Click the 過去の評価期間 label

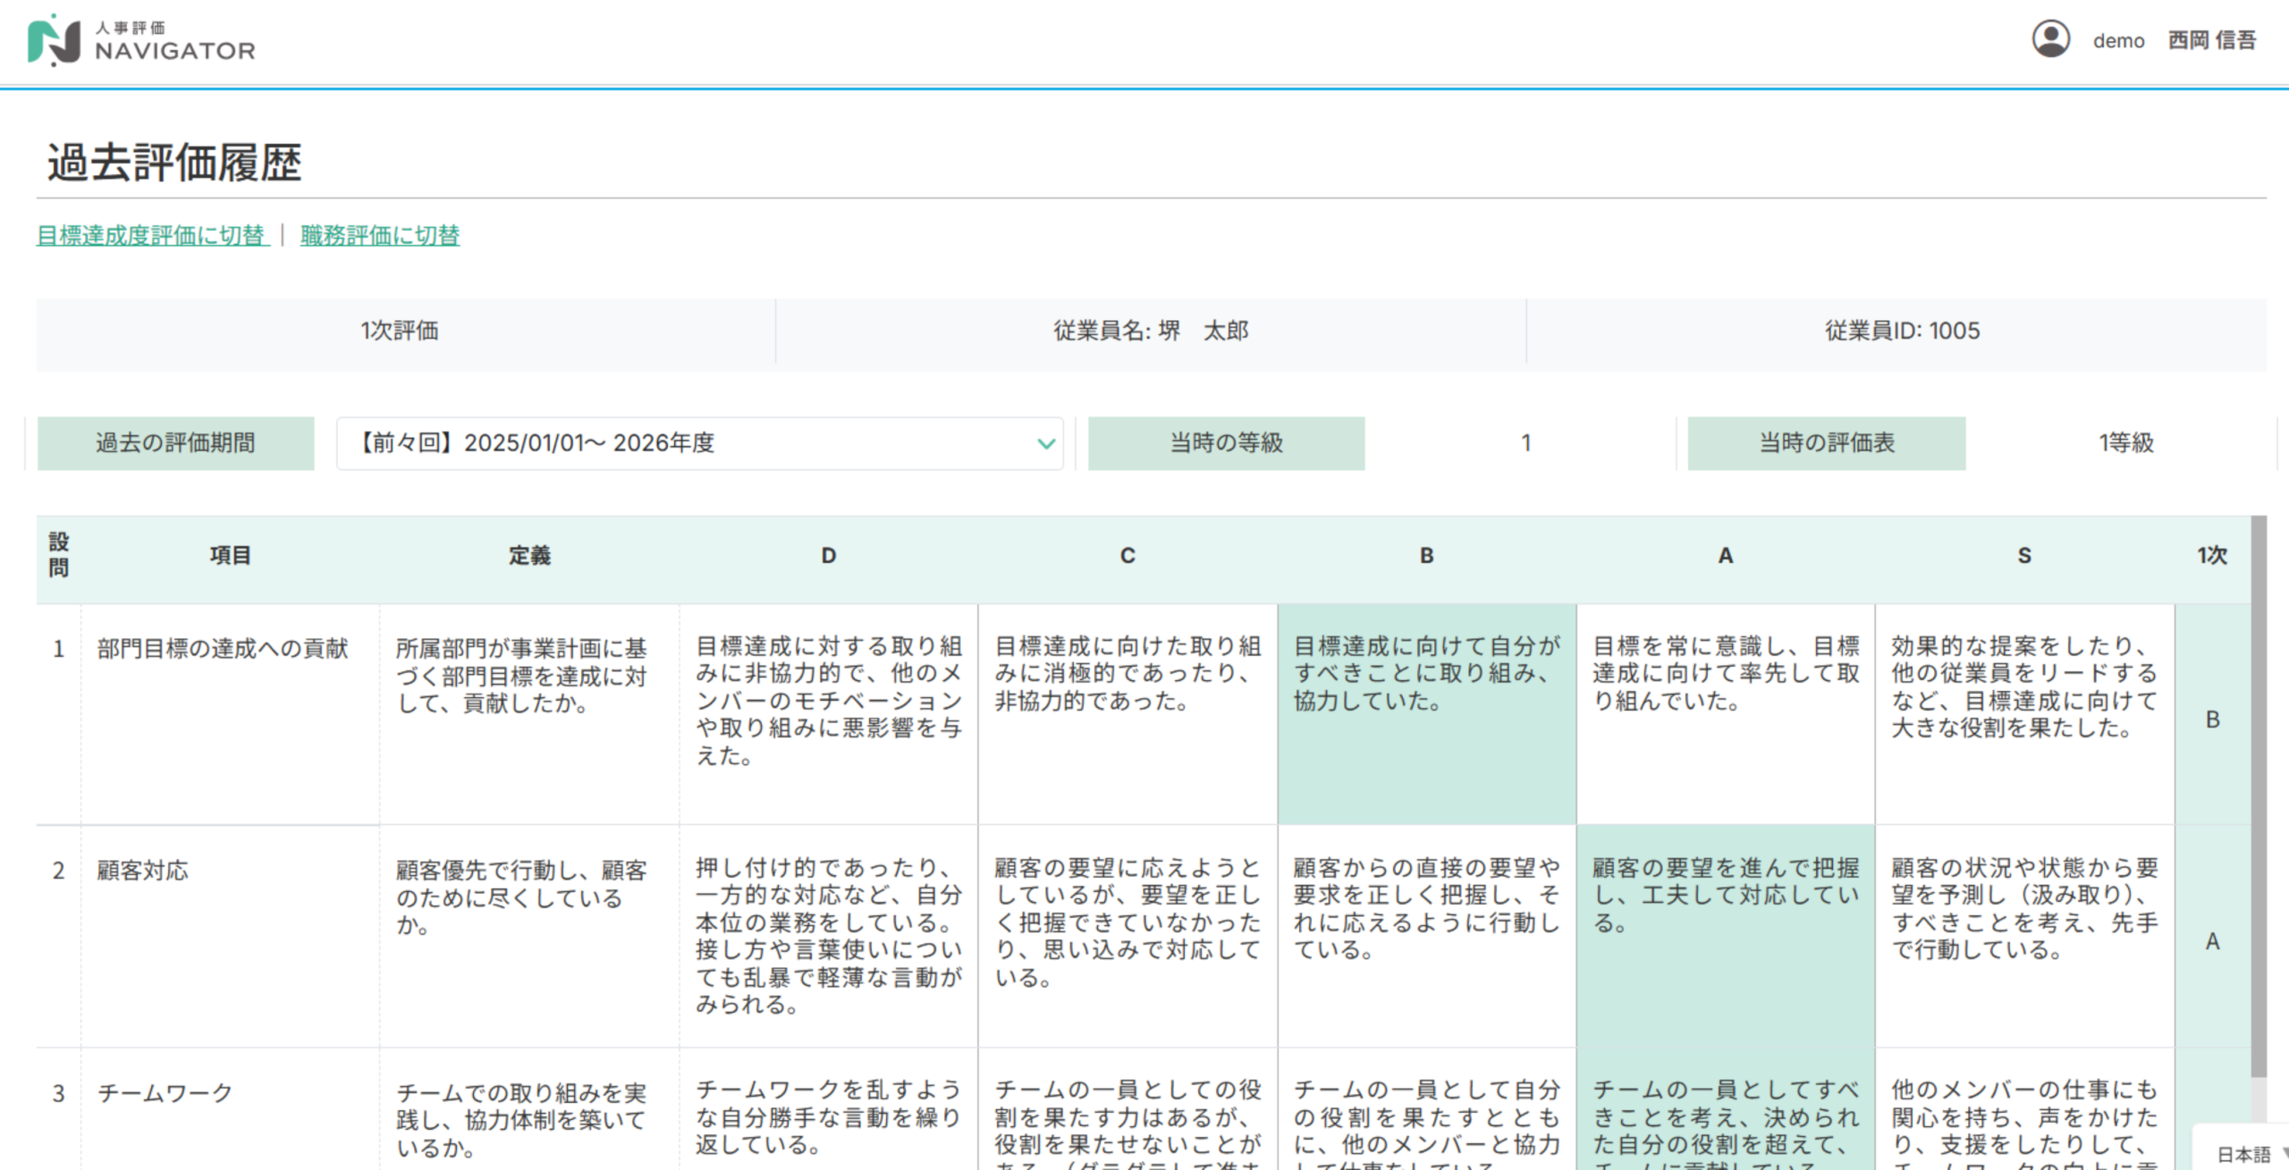point(175,443)
